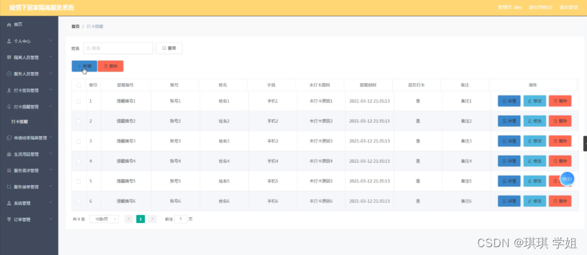Check the checkbox for row 4
The height and width of the screenshot is (255, 587).
(x=78, y=161)
